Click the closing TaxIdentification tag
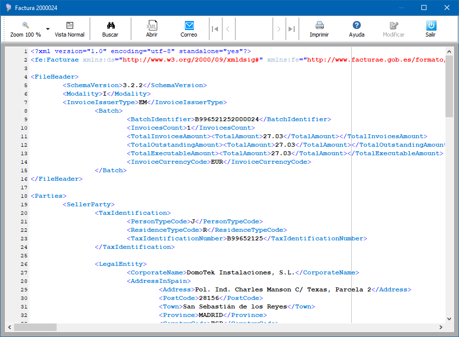 (x=135, y=247)
